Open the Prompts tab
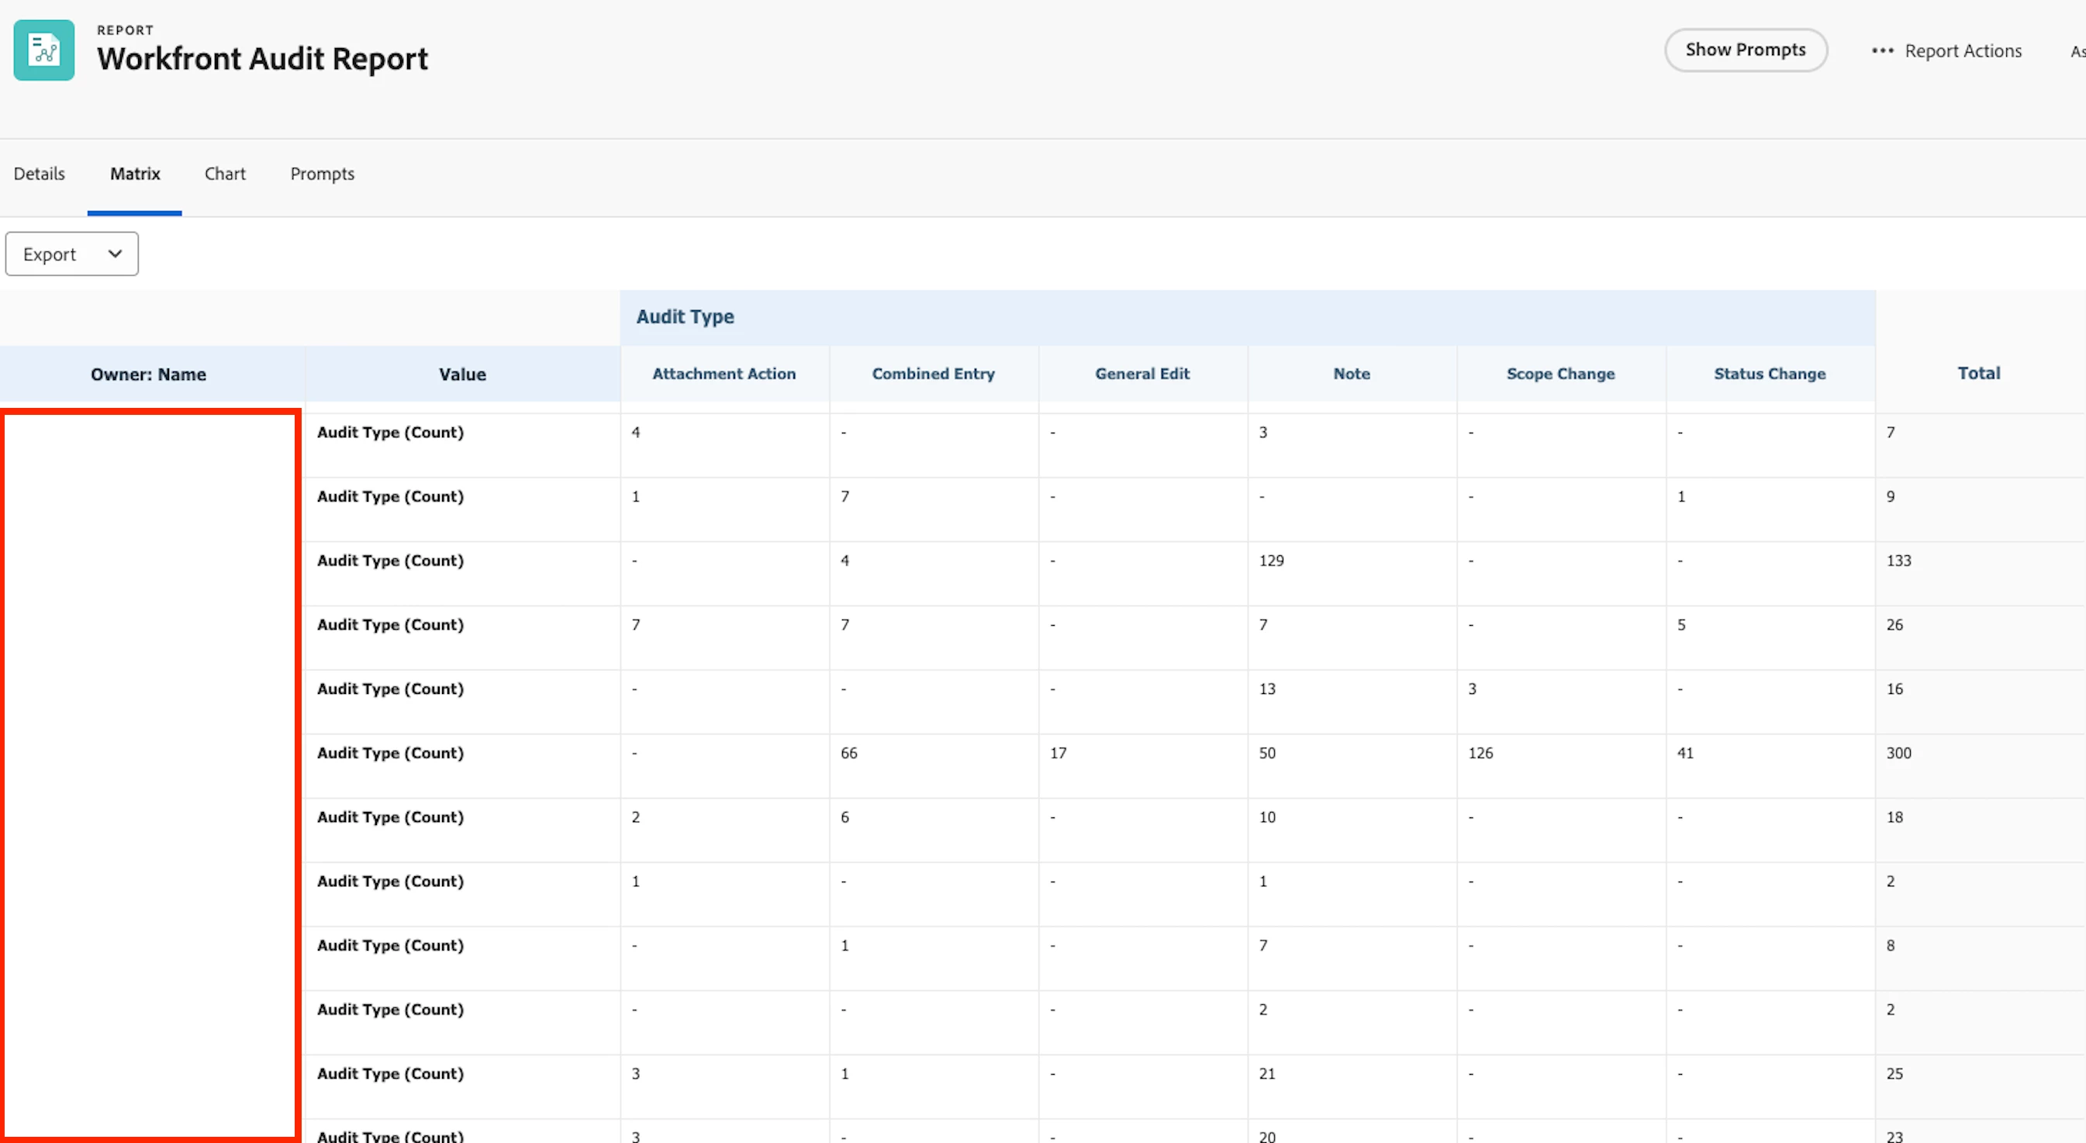The image size is (2086, 1143). (323, 174)
